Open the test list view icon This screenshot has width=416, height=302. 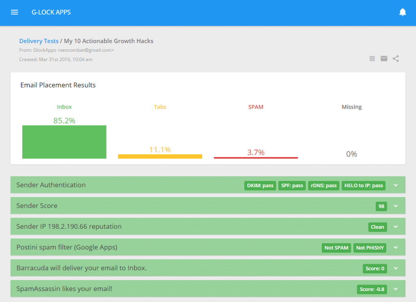click(x=372, y=58)
